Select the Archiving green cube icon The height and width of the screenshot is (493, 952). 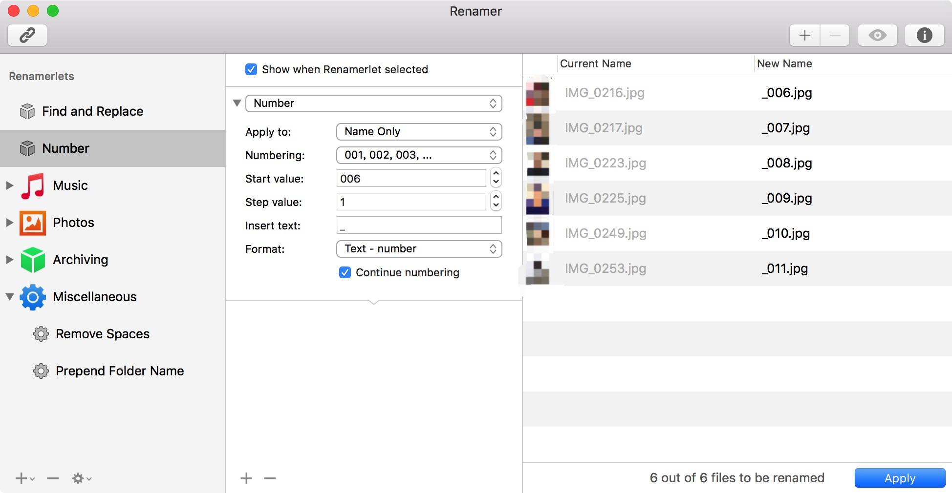[x=33, y=260]
